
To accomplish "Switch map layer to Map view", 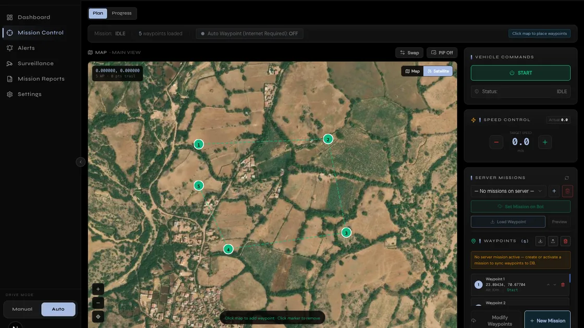I will (412, 71).
